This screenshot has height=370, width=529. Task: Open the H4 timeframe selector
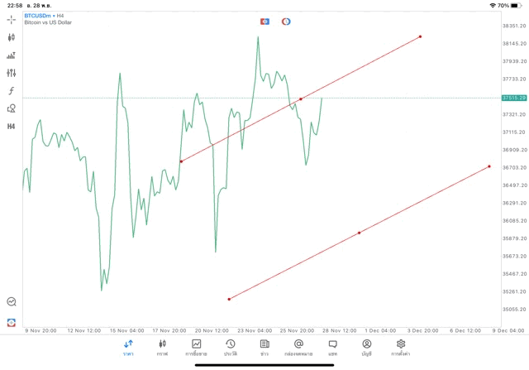tap(12, 127)
